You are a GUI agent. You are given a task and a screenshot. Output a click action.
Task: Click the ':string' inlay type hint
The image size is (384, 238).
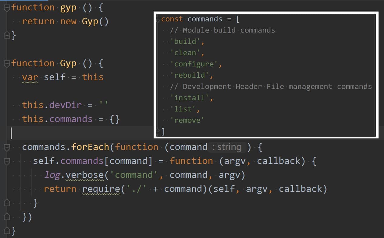pos(227,147)
